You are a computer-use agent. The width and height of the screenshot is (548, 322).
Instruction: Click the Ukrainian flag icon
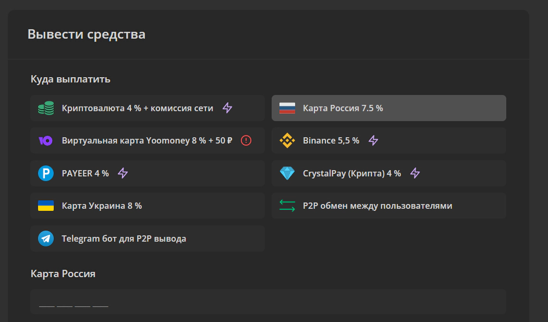point(46,206)
